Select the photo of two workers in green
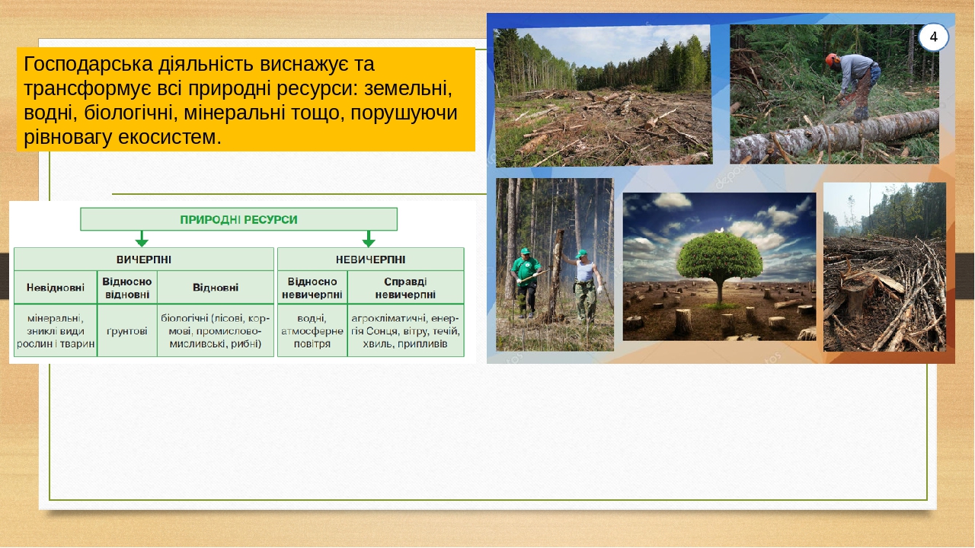 (555, 265)
